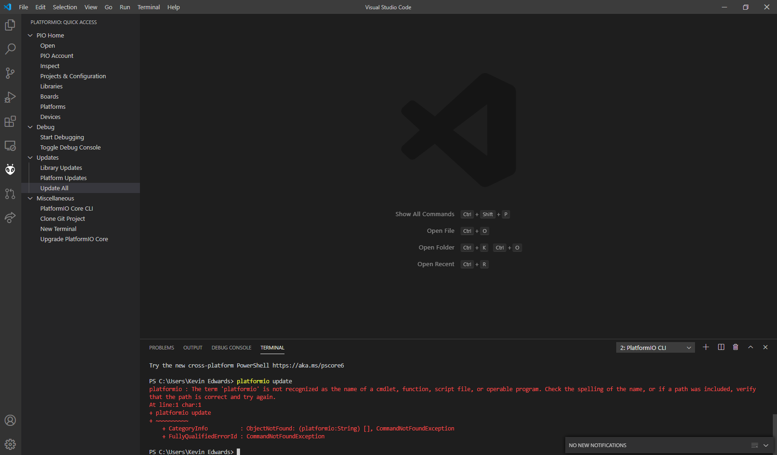Image resolution: width=777 pixels, height=455 pixels.
Task: Open the terminal selector dropdown PlatformIO CLI
Action: [x=655, y=348]
